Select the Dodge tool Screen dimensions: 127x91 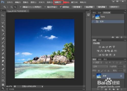pos(3,65)
